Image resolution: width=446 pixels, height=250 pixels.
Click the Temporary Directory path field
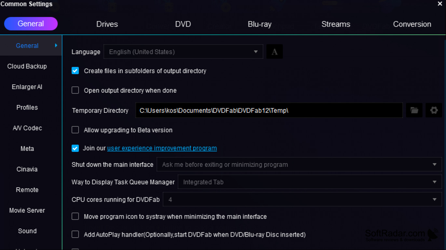[x=269, y=110]
